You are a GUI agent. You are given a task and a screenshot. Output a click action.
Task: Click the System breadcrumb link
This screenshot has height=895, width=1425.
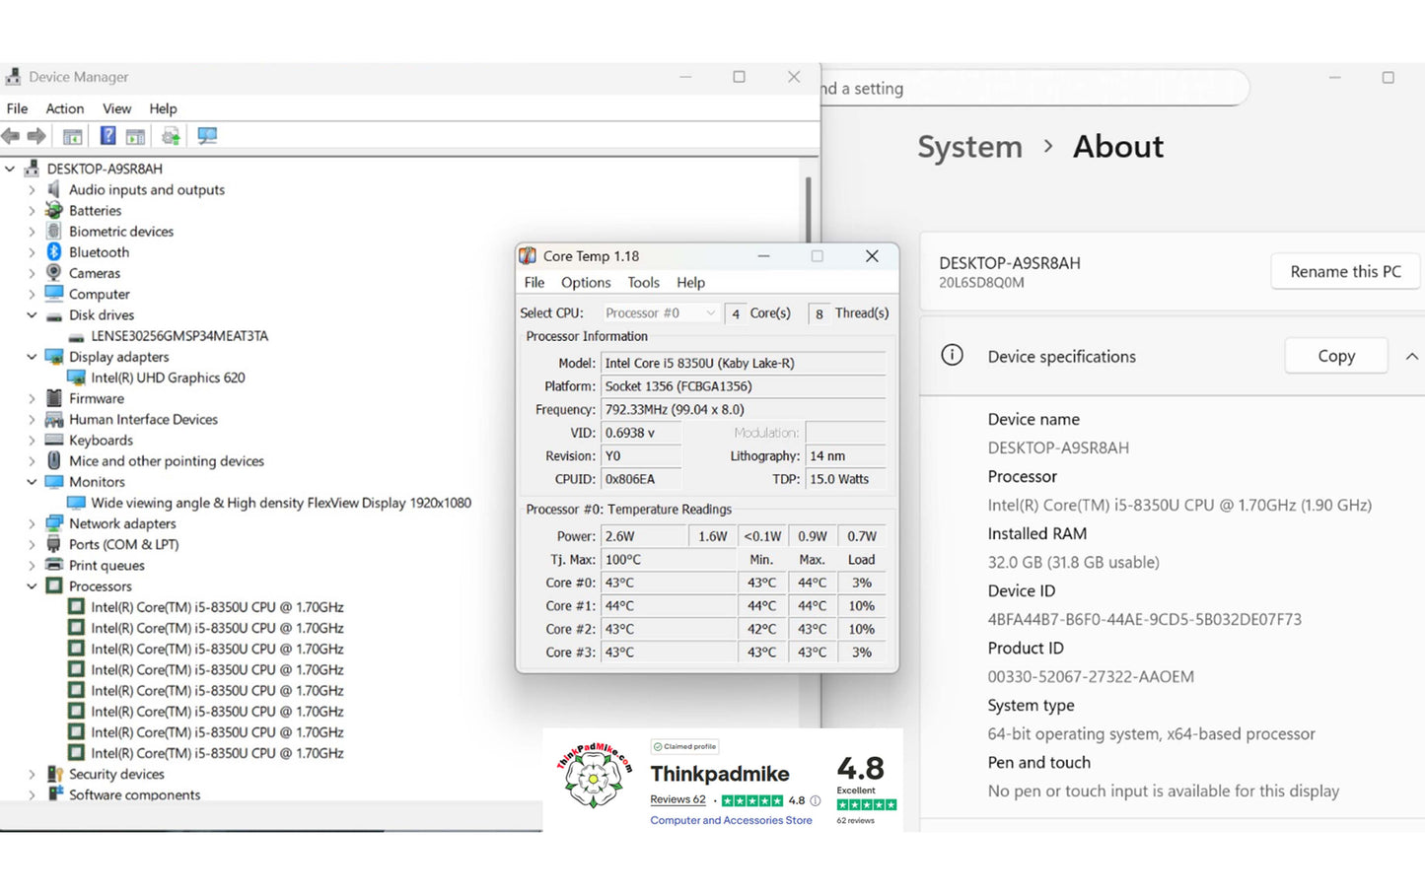969,147
